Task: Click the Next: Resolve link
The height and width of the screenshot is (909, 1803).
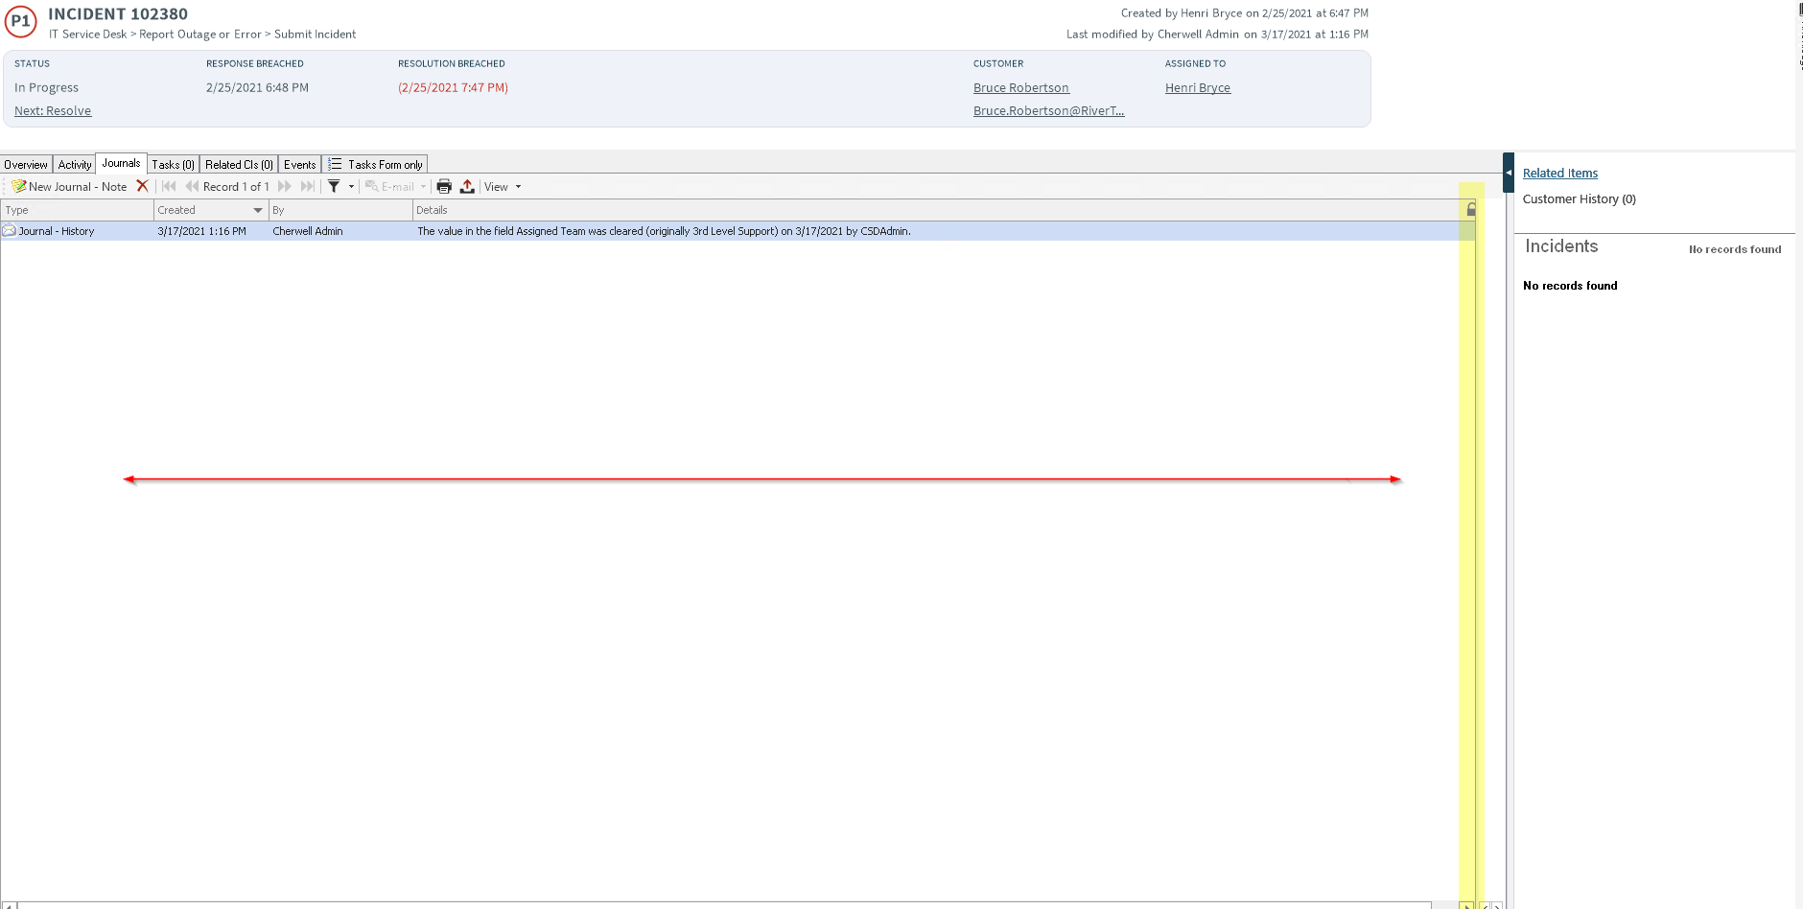Action: point(52,110)
